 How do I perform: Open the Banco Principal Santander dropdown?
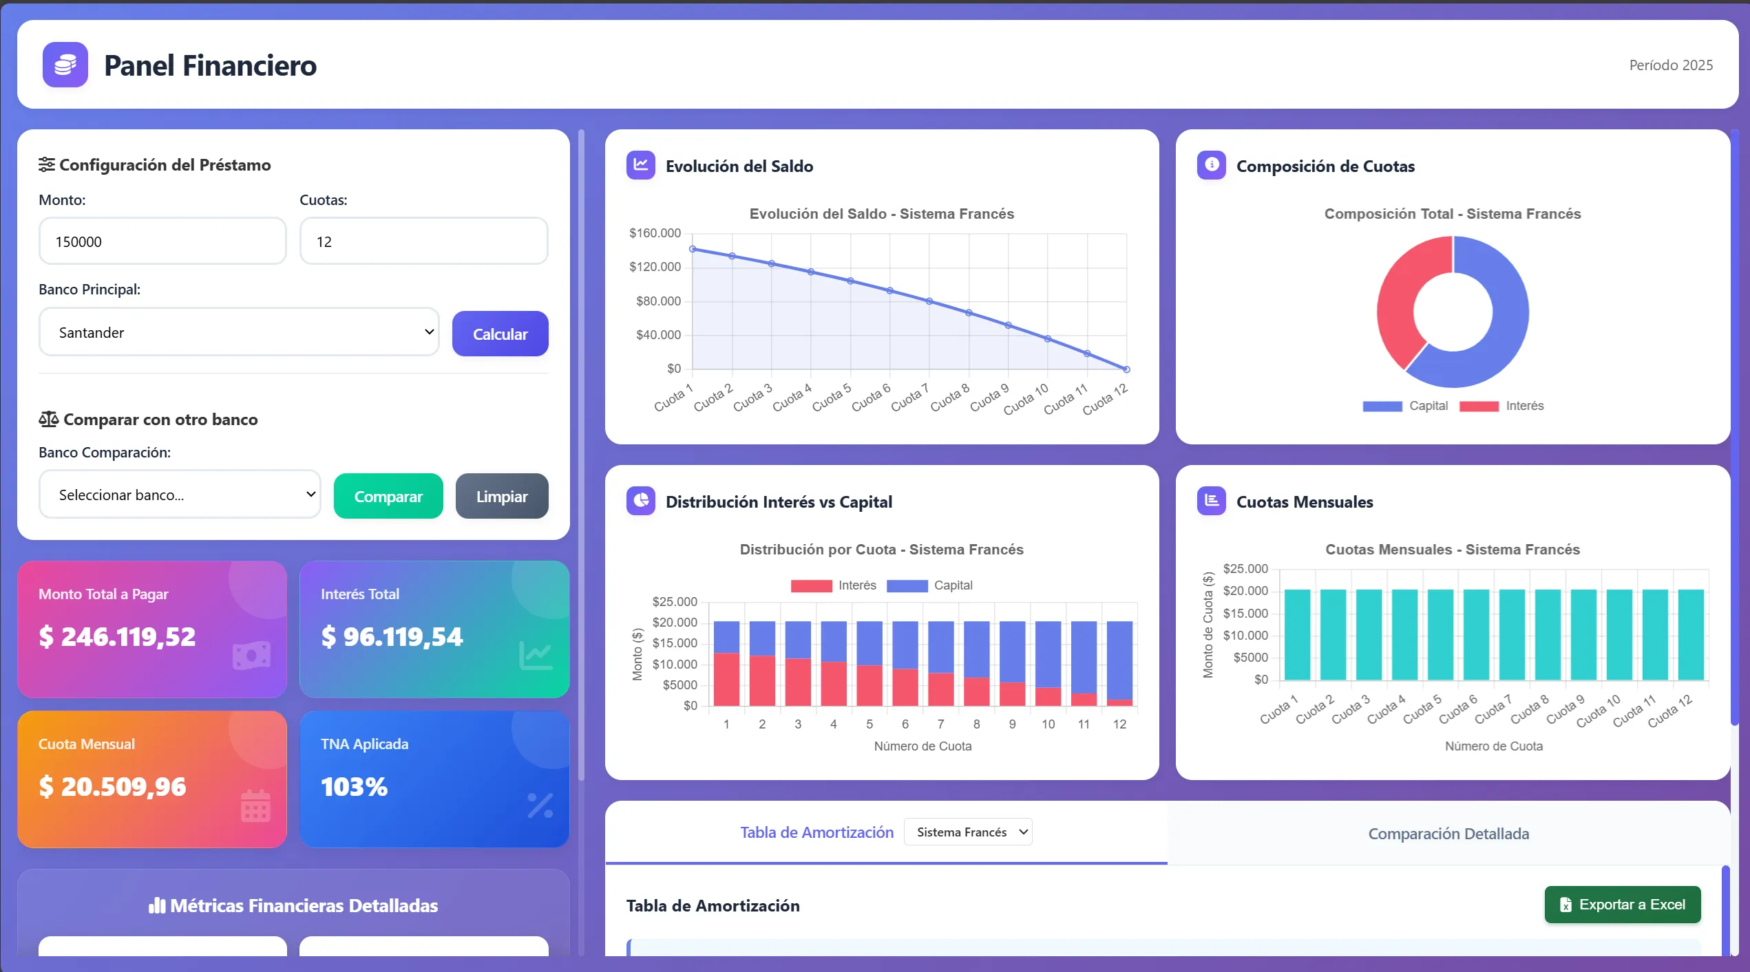click(239, 332)
